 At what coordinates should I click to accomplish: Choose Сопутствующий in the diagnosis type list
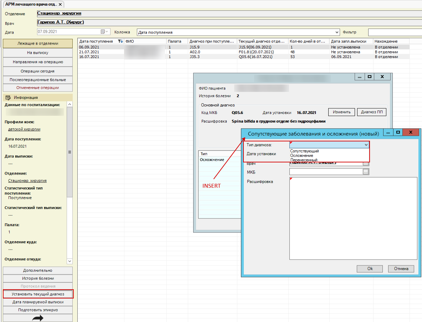(x=304, y=151)
